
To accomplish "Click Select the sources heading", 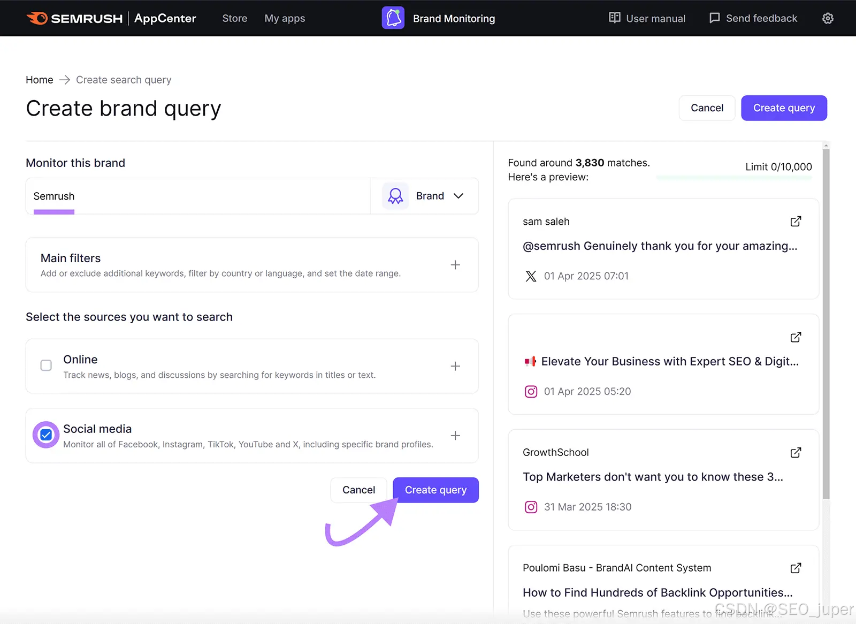I will pos(129,317).
